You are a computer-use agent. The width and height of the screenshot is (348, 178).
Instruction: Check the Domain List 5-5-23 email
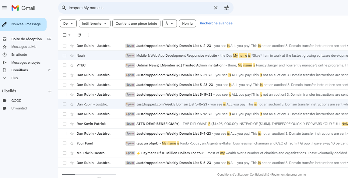(65, 163)
